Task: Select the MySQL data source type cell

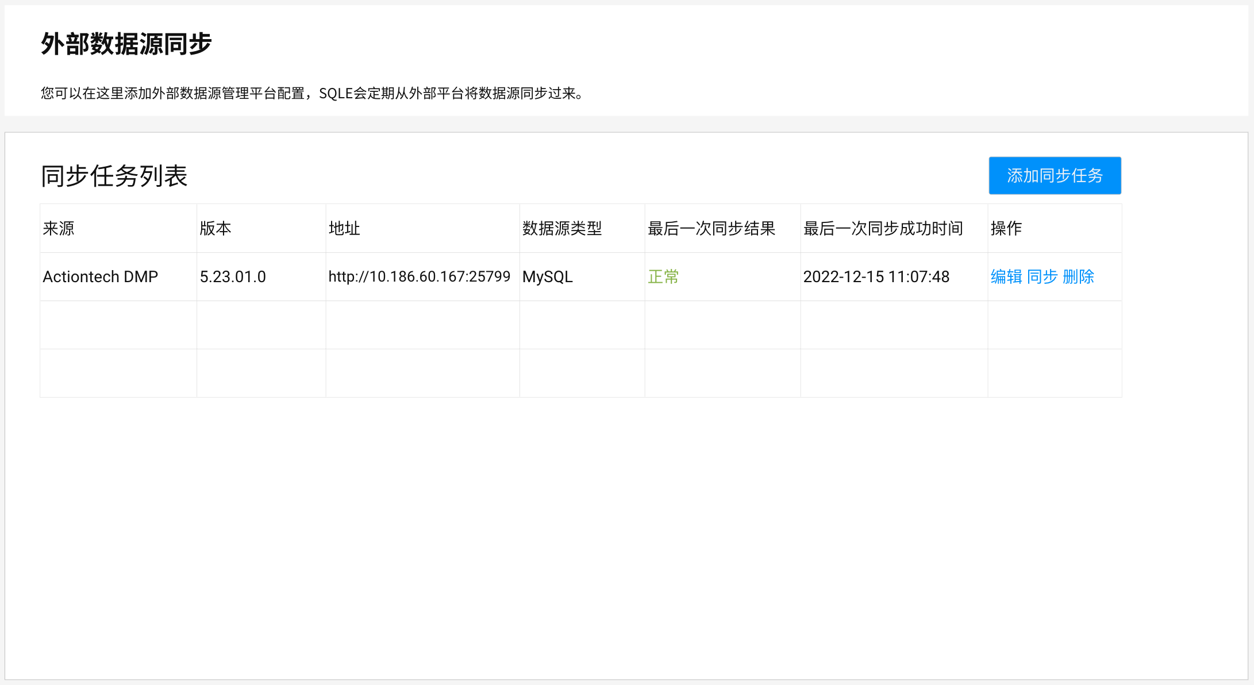Action: [x=547, y=276]
